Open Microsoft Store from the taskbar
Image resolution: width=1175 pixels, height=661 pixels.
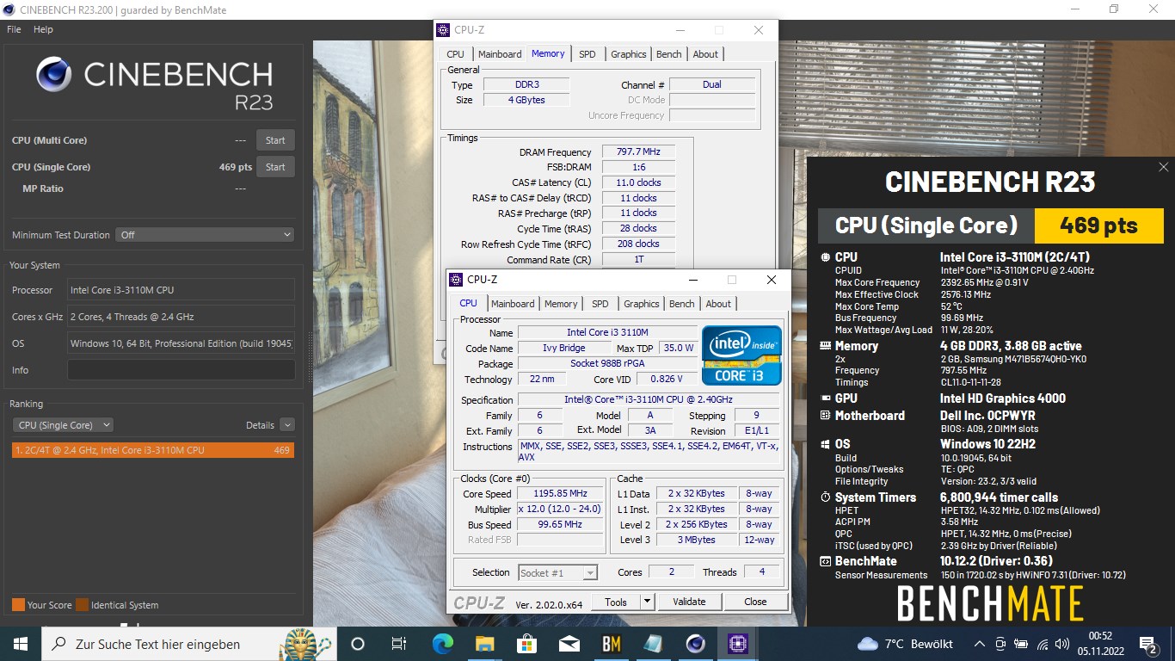[526, 644]
